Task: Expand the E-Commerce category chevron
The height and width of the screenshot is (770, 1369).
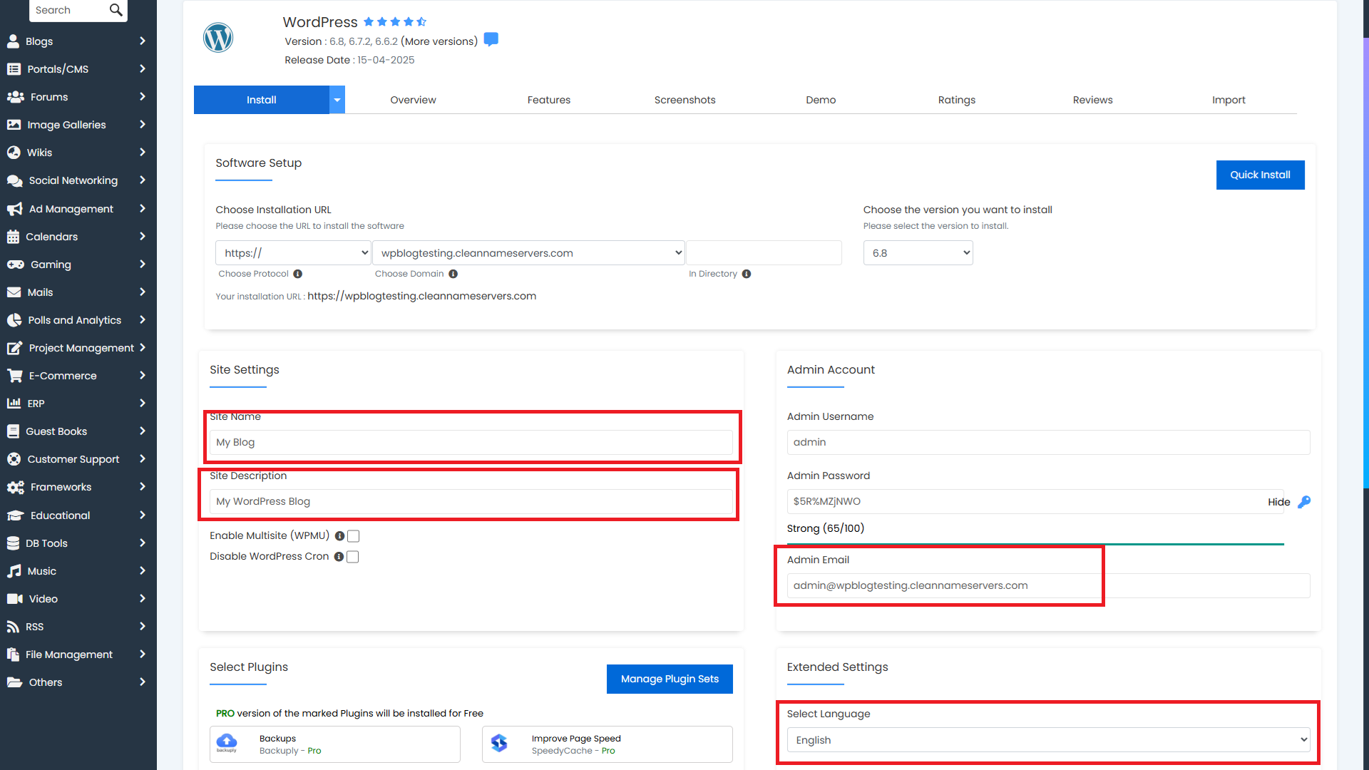Action: (143, 376)
